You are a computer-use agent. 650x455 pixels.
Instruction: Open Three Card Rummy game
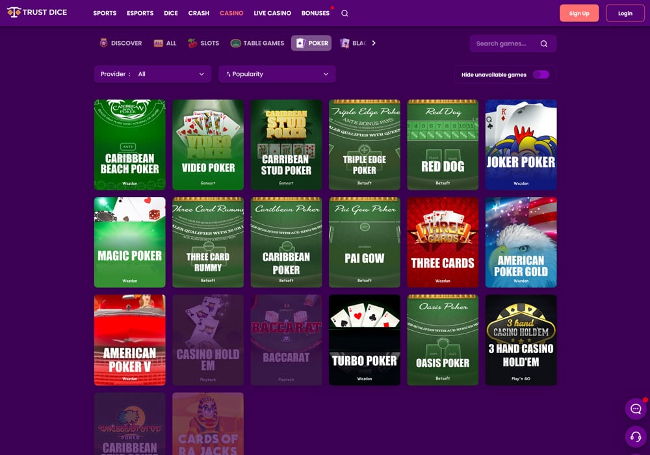[x=208, y=242]
